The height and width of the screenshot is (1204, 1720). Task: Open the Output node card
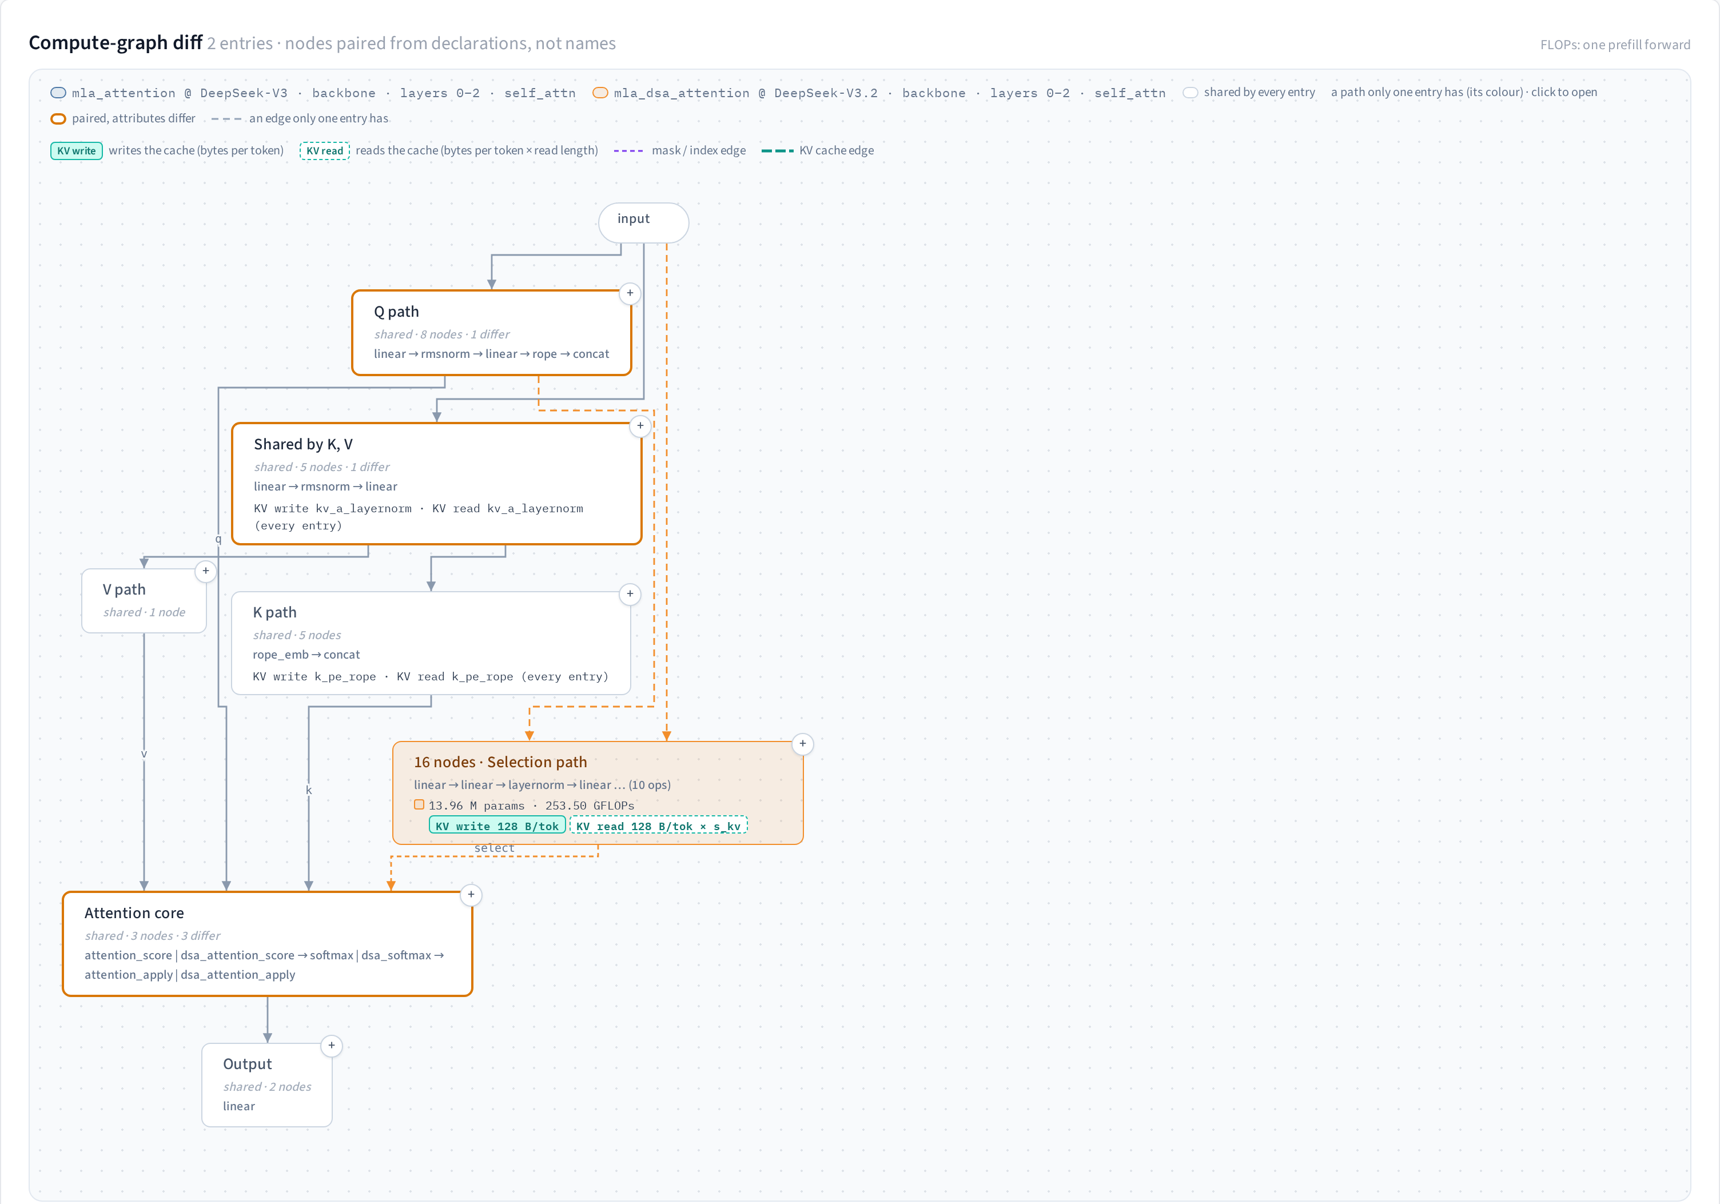pos(266,1085)
